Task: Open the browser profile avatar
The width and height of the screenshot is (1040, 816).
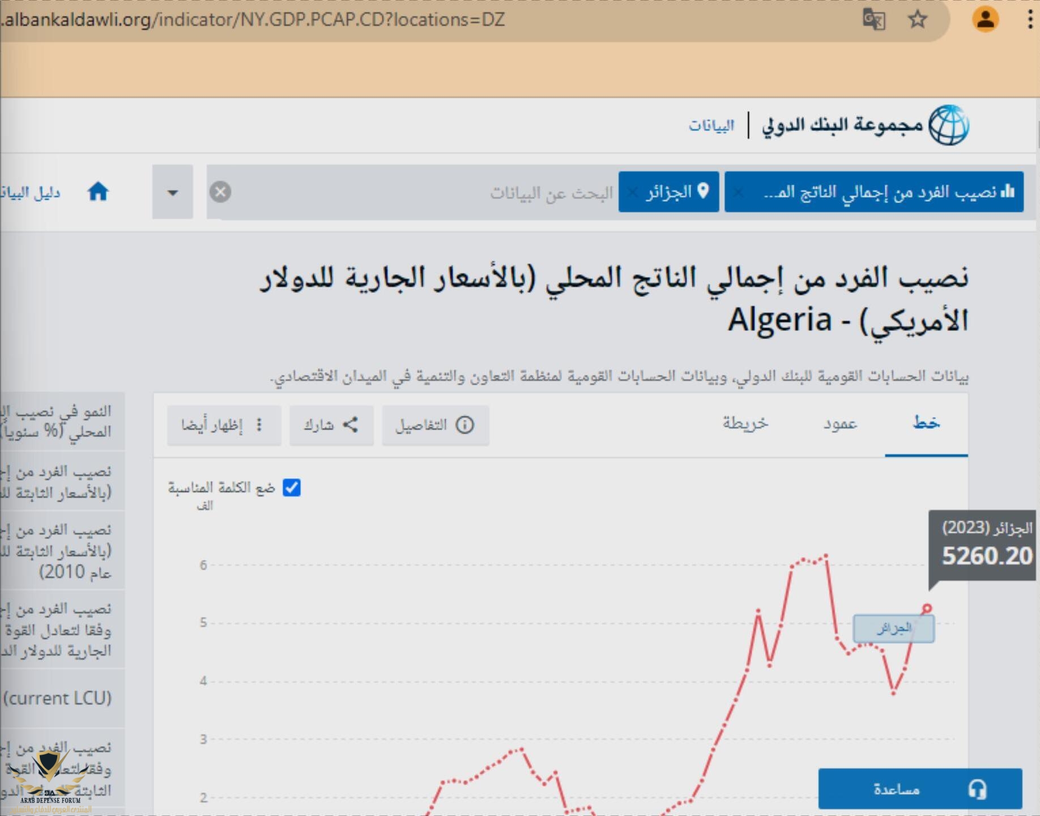Action: click(x=985, y=19)
